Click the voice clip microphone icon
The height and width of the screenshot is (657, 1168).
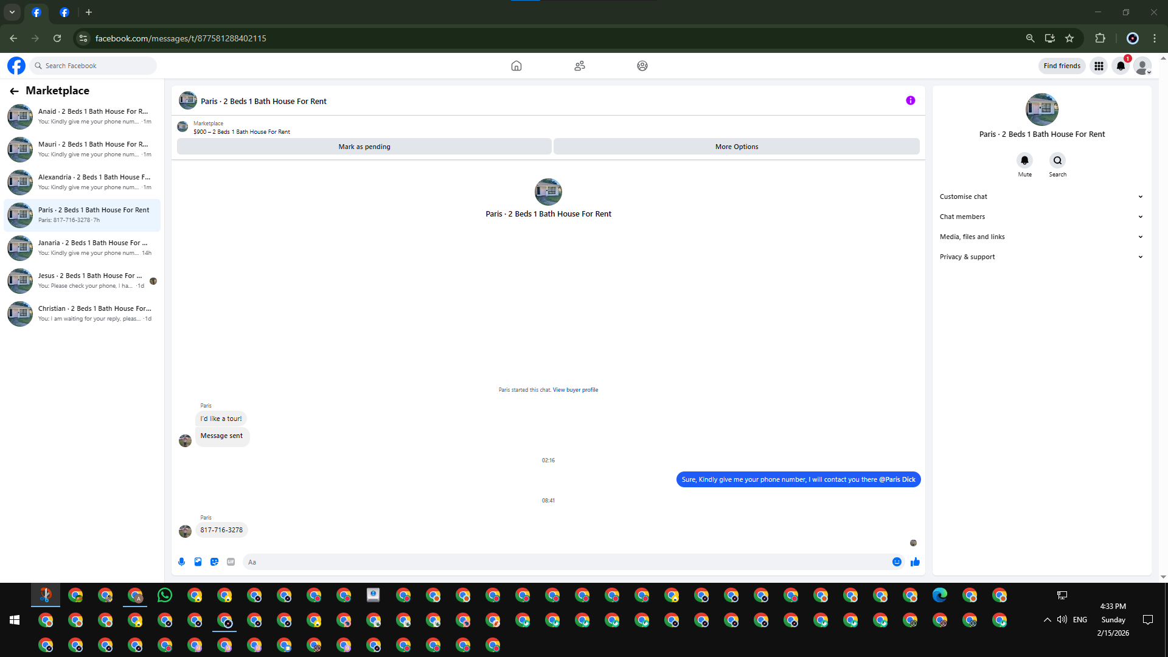click(181, 562)
